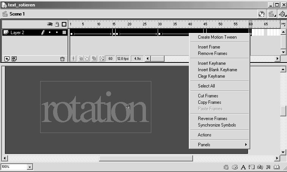Viewport: 287px width, 172px height.
Task: Choose Synchronize Symbols menu item
Action: coord(217,125)
